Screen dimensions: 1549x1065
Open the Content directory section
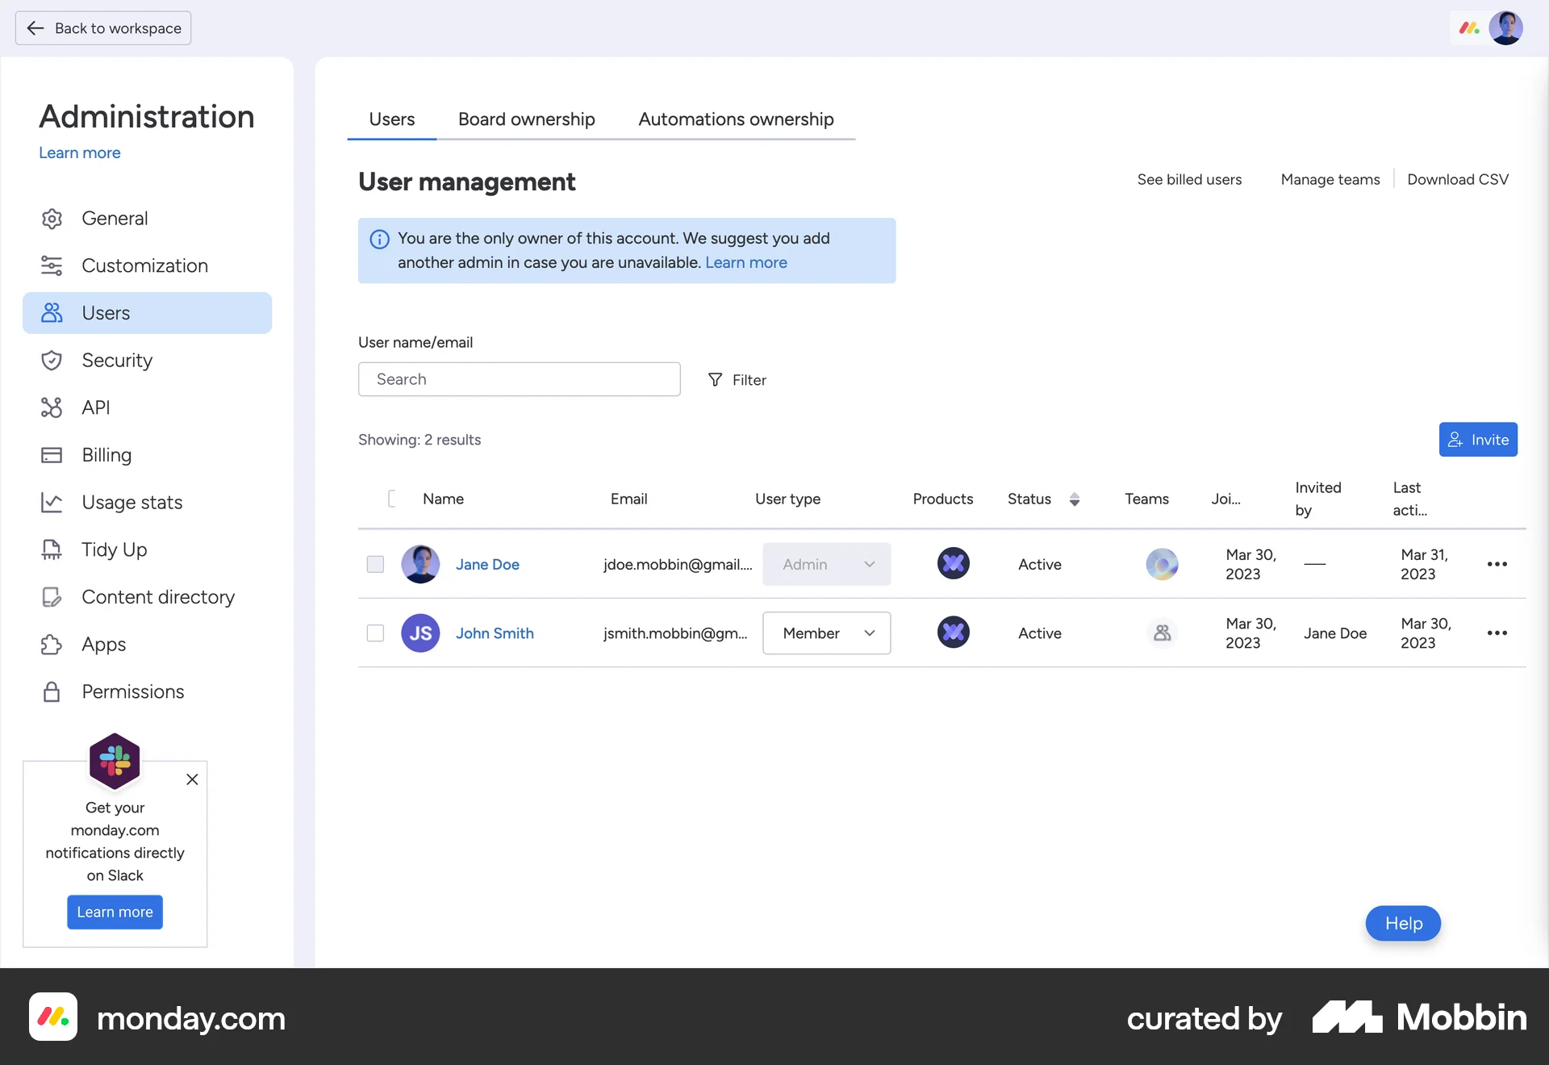(158, 597)
